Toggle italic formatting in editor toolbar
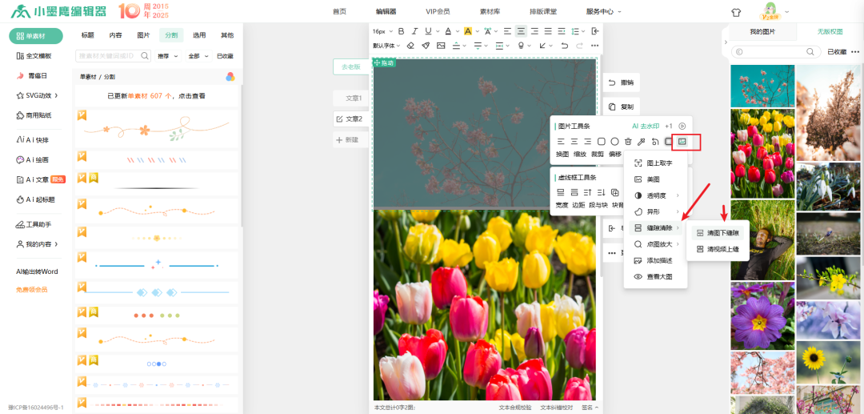 tap(414, 31)
